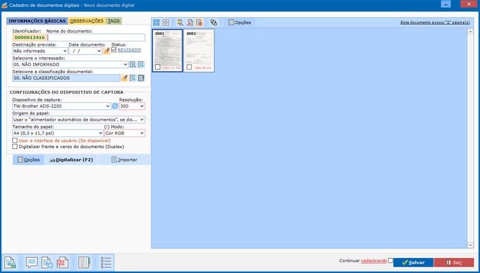The width and height of the screenshot is (480, 273).
Task: Open the classification list table icon
Action: pyautogui.click(x=141, y=78)
